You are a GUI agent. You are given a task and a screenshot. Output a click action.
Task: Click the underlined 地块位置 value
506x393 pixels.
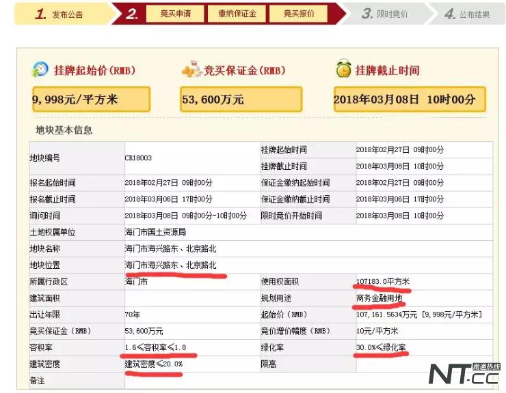[170, 265]
